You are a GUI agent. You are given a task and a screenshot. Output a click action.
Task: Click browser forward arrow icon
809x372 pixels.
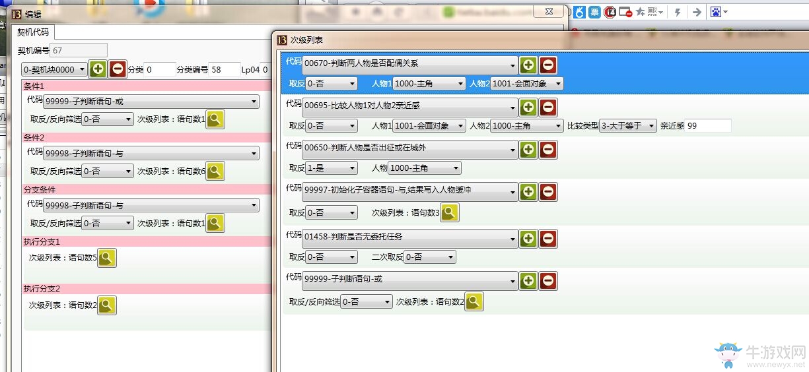coord(696,12)
